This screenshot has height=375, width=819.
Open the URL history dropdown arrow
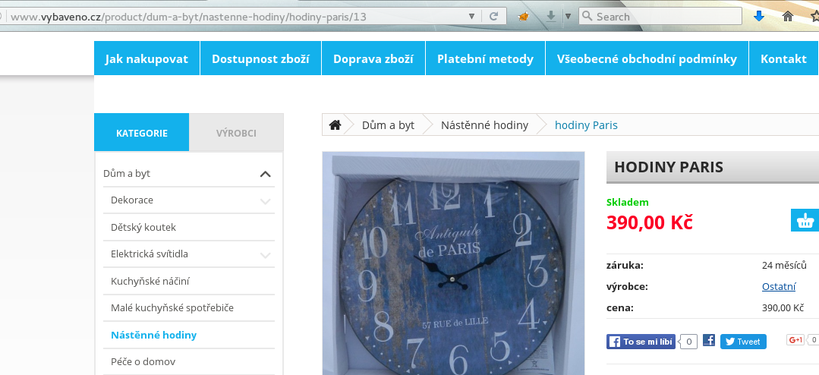471,16
